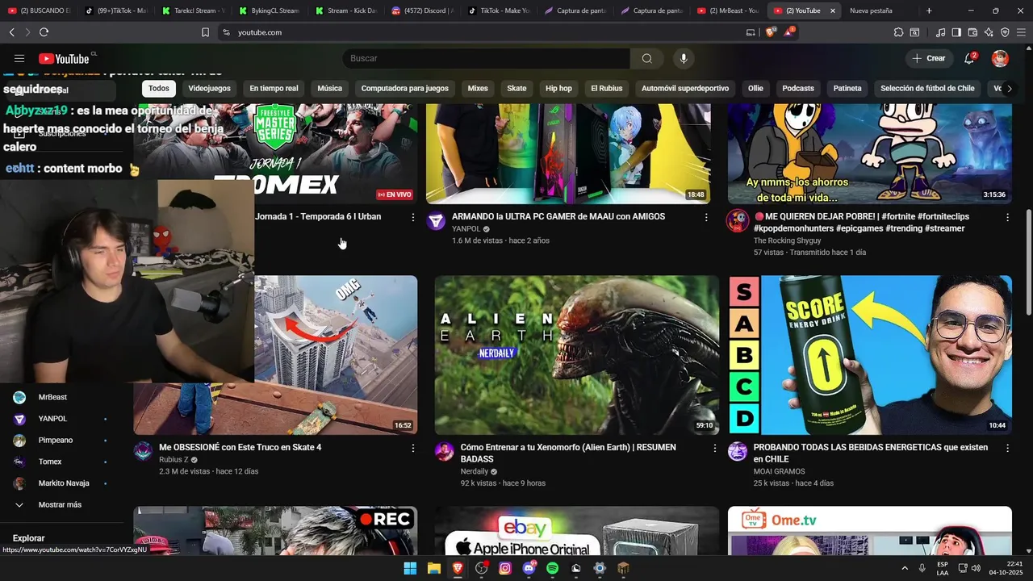Open the YouTube hamburger guide menu
1033x581 pixels.
(19, 58)
